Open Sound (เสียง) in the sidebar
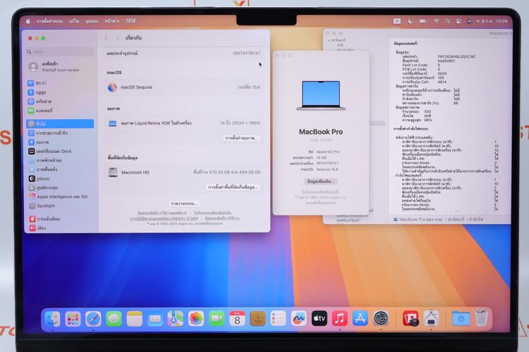 click(37, 228)
